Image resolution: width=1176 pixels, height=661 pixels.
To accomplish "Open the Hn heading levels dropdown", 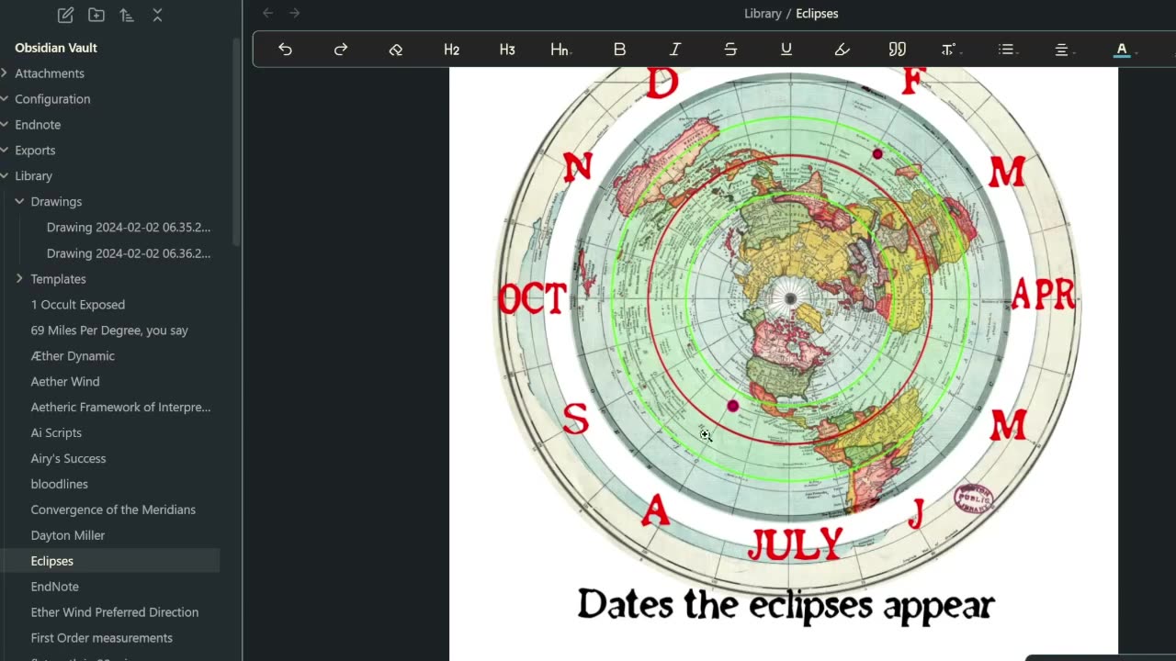I will point(560,50).
